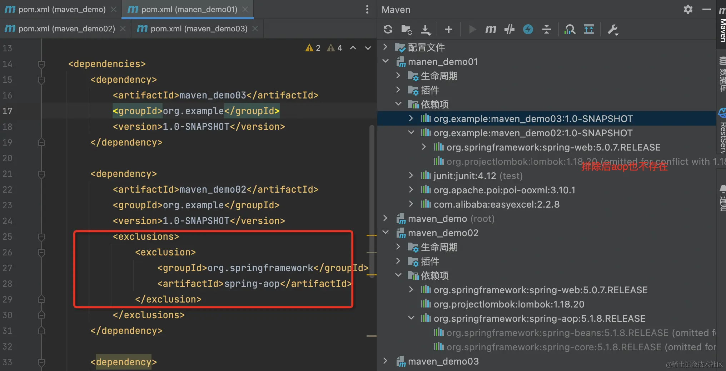Collapse 依赖项 under maven_demo02 project
726x371 pixels.
(398, 275)
